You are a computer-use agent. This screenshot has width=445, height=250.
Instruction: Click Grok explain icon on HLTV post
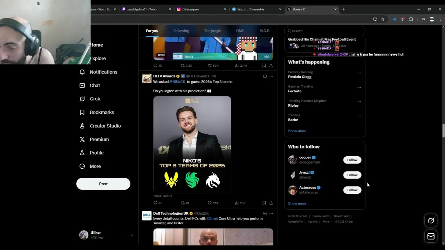[265, 76]
